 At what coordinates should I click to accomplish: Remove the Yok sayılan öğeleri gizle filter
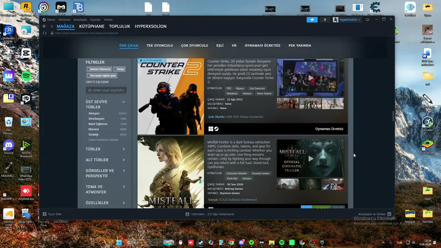click(88, 75)
